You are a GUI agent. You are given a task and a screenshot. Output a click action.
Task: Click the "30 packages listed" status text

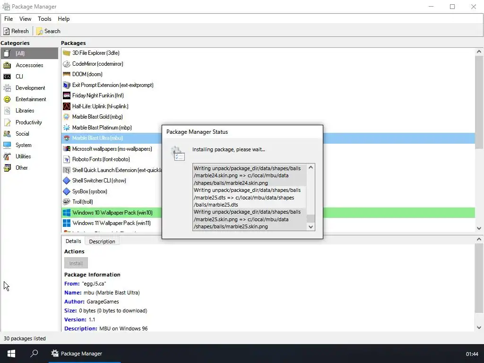[25, 338]
